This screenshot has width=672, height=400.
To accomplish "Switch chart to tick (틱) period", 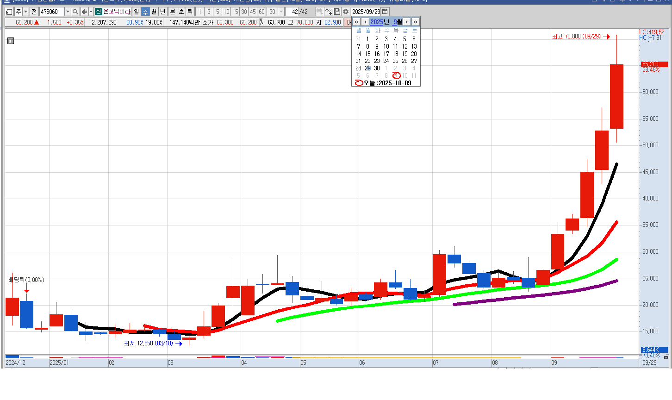I will (190, 12).
